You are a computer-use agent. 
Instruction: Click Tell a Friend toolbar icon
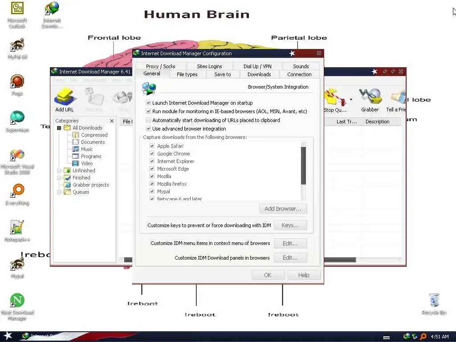coord(396,100)
